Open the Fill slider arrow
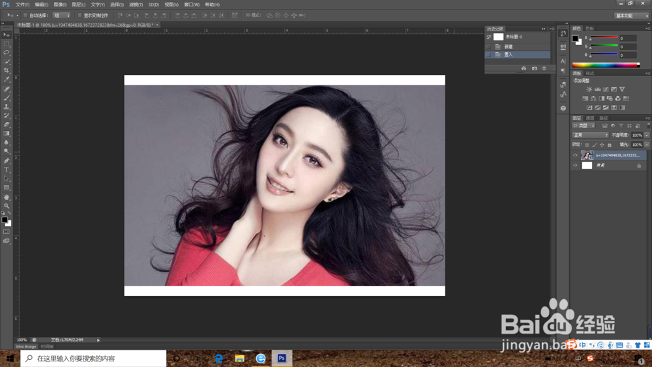Image resolution: width=652 pixels, height=367 pixels. (647, 145)
